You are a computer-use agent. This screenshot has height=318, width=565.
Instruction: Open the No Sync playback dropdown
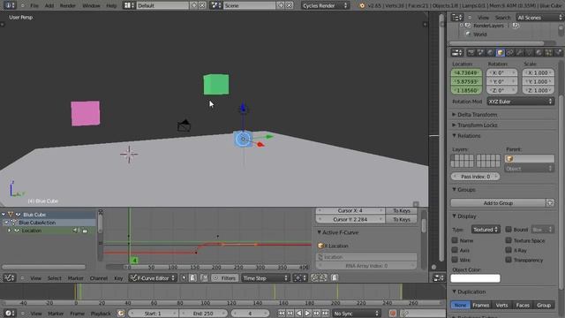[x=357, y=314]
